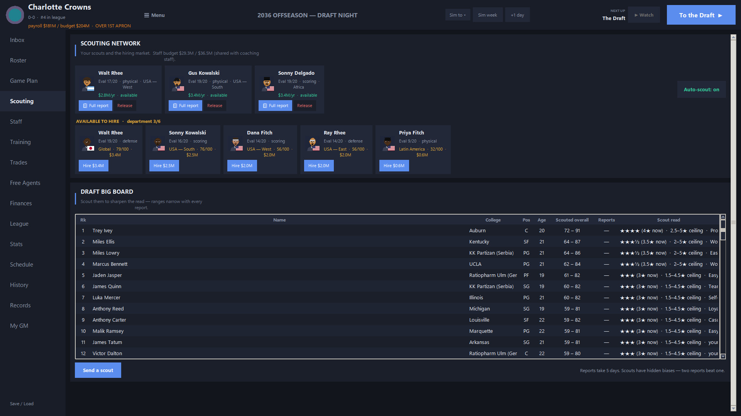Click Gus Kowalski's scout avatar
Screen dimensions: 741x416
click(178, 84)
